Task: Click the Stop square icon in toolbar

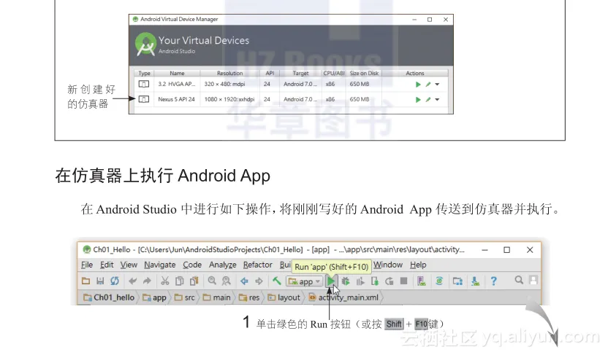Action: (x=403, y=281)
